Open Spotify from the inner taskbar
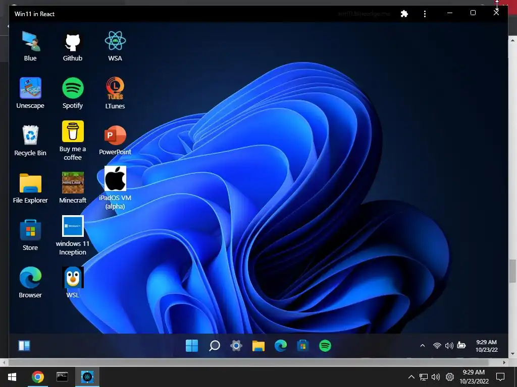This screenshot has height=387, width=517. click(x=325, y=346)
